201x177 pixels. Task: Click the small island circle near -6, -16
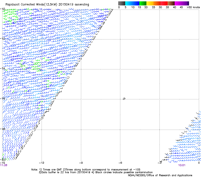tap(124, 99)
